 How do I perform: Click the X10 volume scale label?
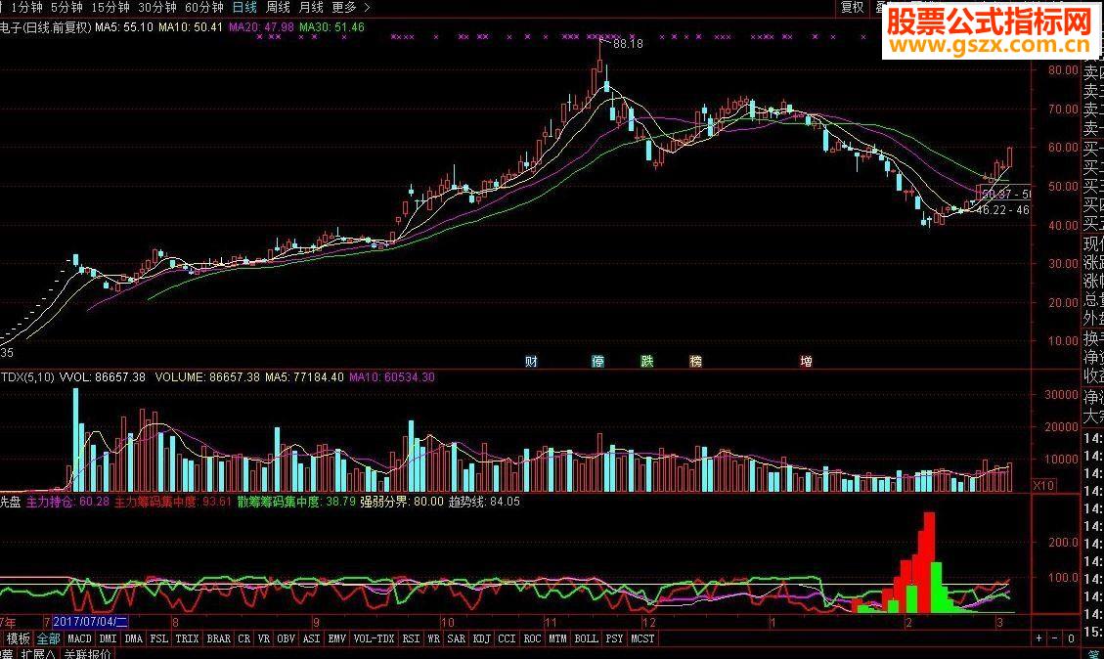coord(1043,485)
